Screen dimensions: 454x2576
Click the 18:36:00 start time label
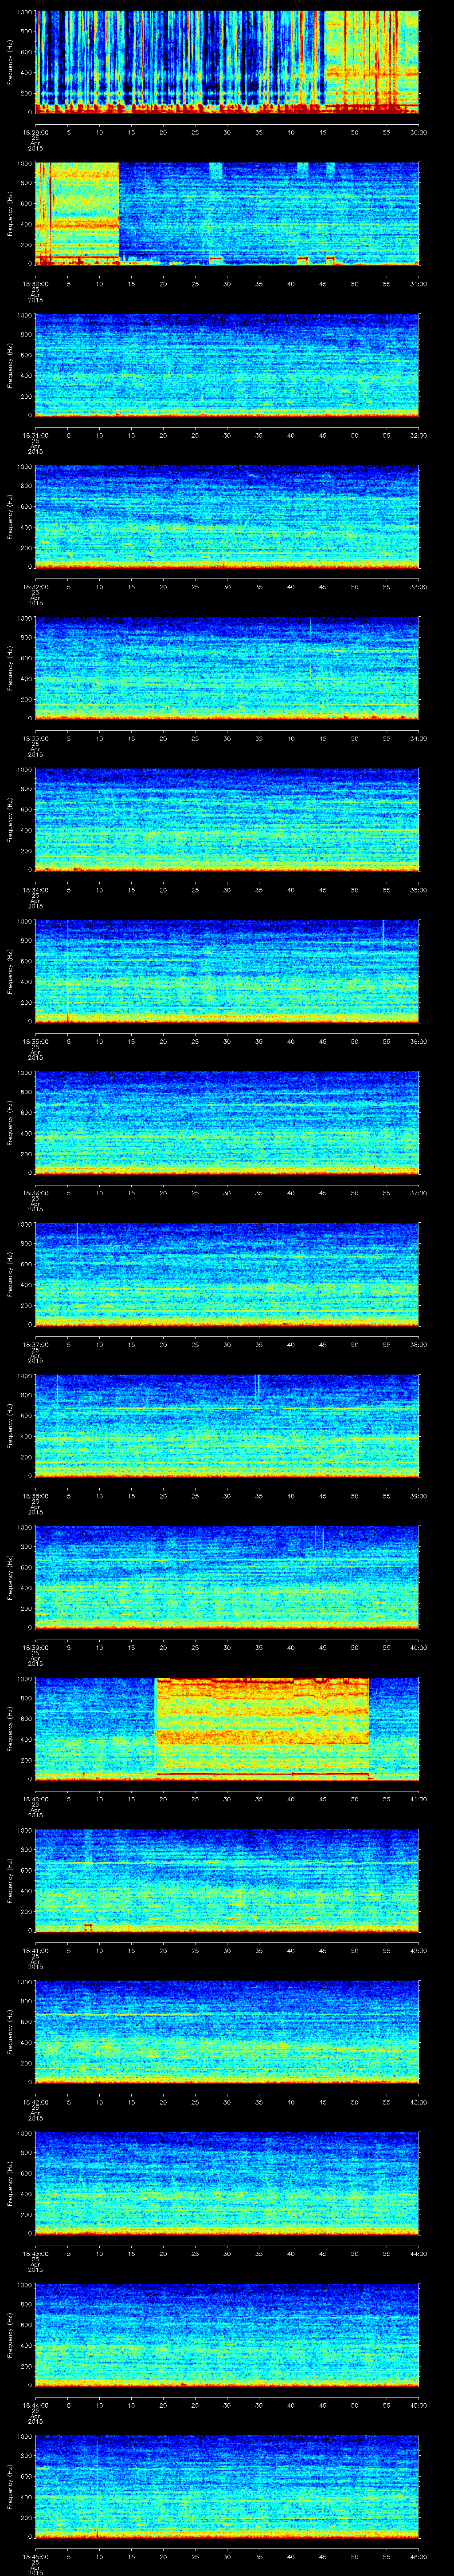pyautogui.click(x=35, y=1193)
